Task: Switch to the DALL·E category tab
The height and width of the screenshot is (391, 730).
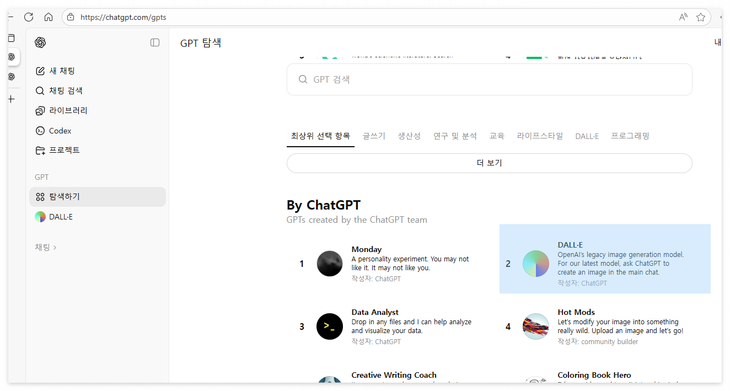Action: [x=587, y=136]
